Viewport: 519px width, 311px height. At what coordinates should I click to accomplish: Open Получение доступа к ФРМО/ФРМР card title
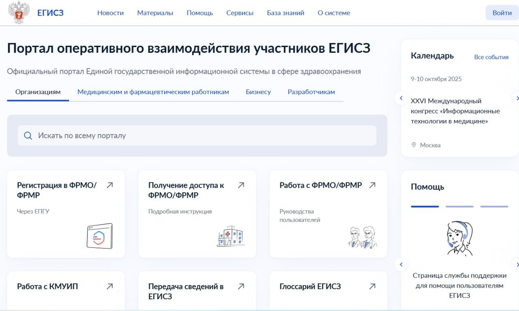point(186,190)
